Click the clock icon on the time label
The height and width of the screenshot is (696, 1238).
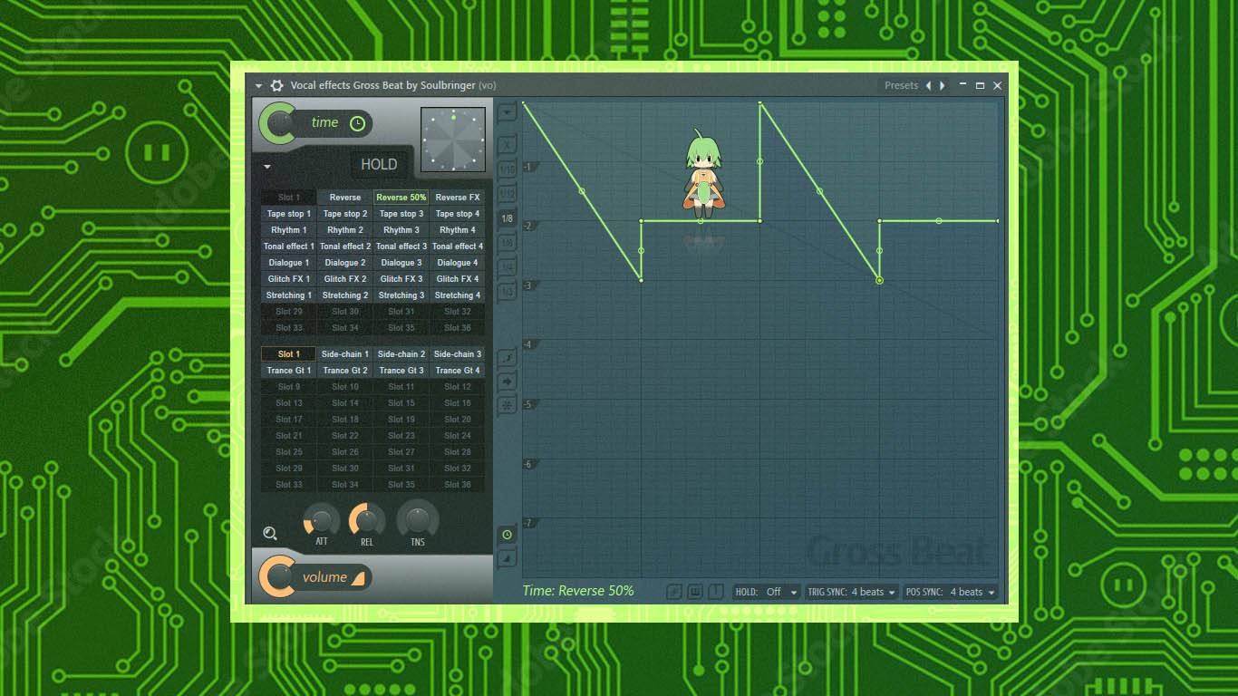[x=358, y=123]
